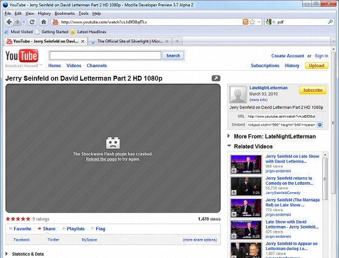This screenshot has width=339, height=258.
Task: Open the list all tabs dropdown
Action: (333, 41)
